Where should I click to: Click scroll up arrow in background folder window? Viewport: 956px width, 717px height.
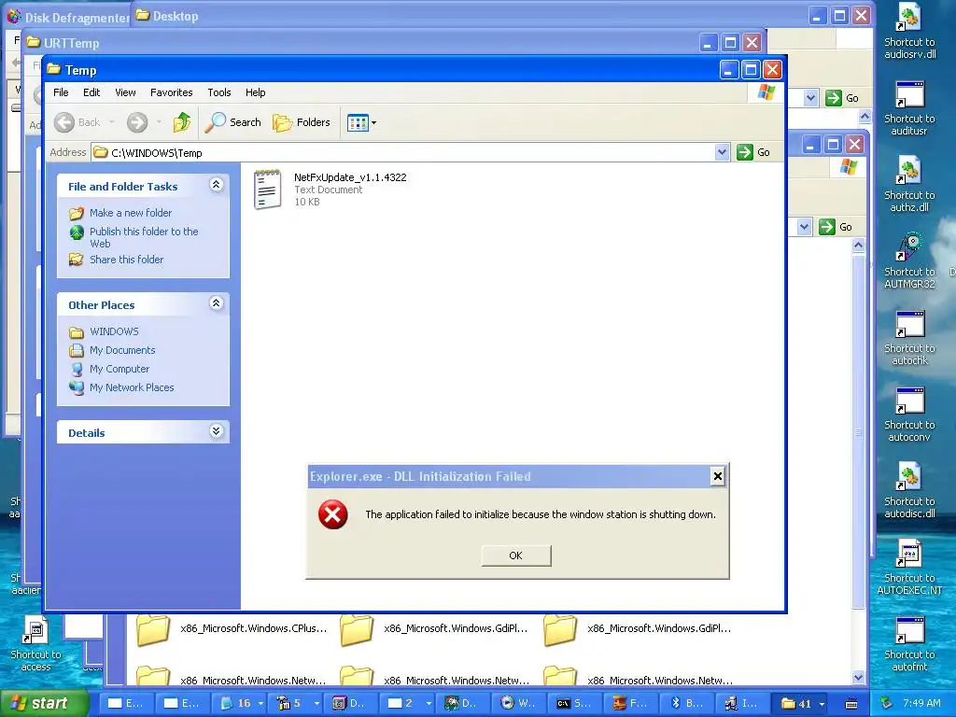coord(859,246)
